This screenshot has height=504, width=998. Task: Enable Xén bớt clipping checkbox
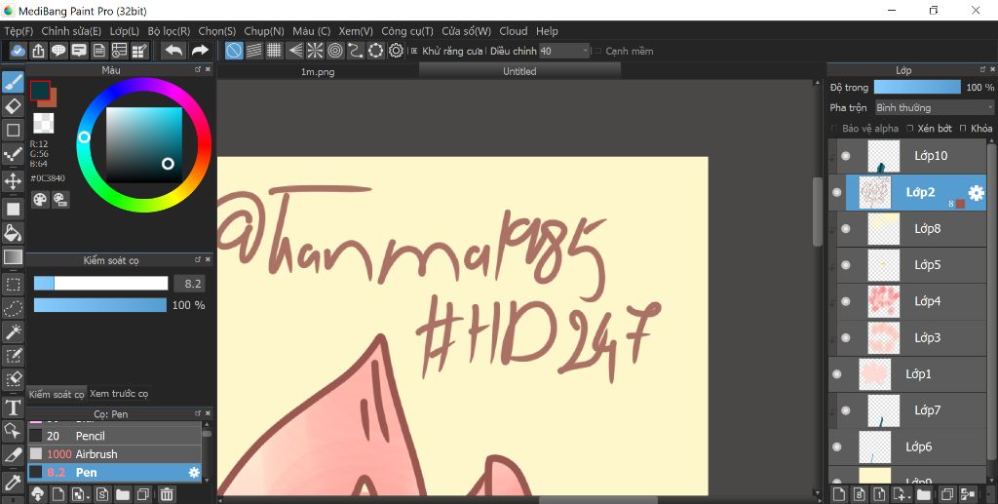coord(910,129)
